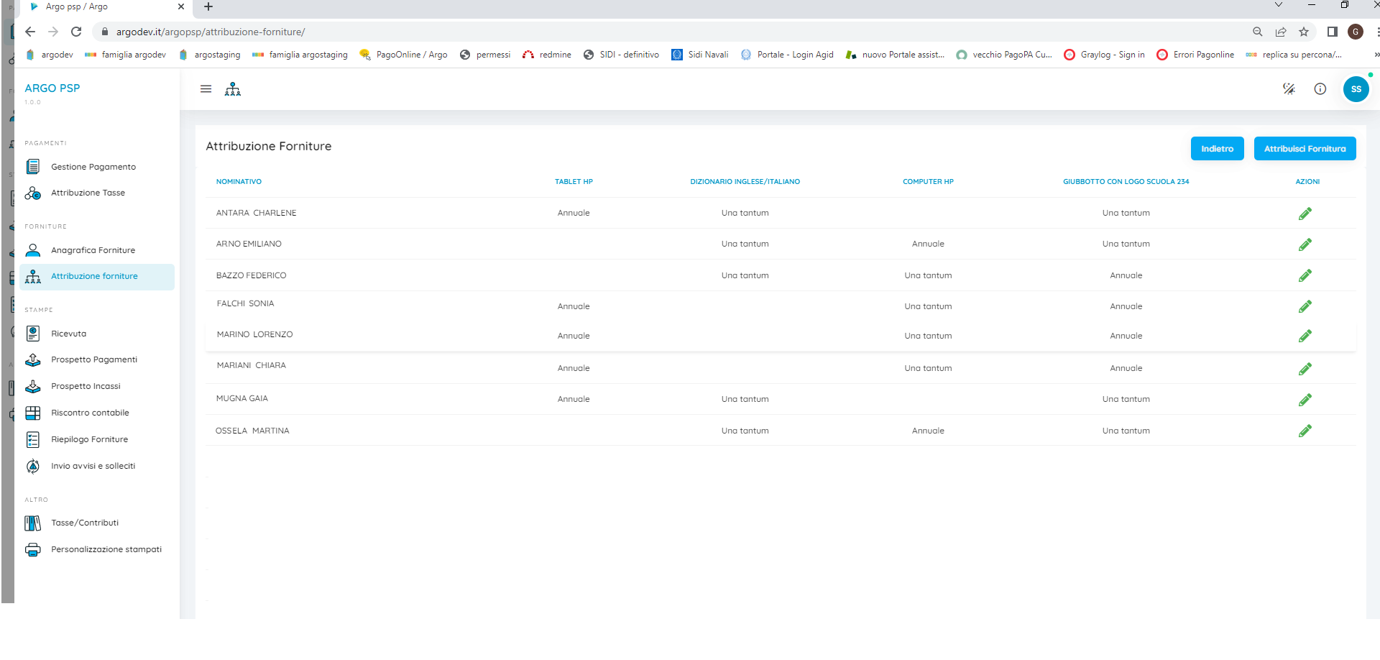Open Invio avvisi e solleciti item
Screen dimensions: 1380x660
[97, 466]
